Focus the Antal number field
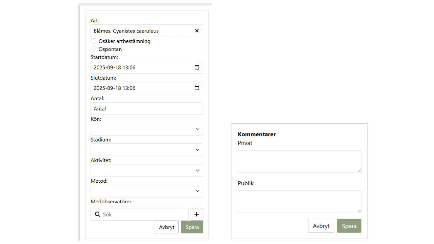The width and height of the screenshot is (434, 244). click(147, 109)
